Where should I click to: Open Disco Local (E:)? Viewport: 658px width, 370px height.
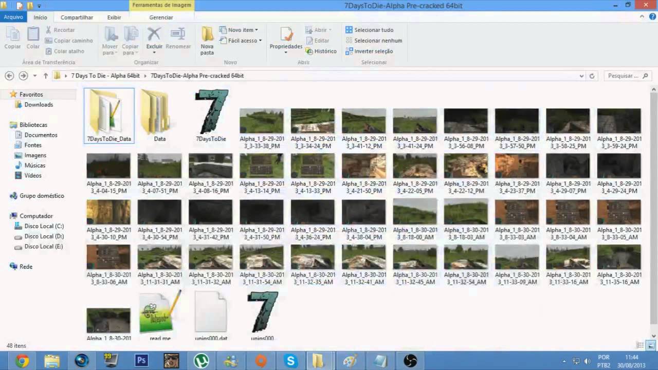(x=44, y=246)
